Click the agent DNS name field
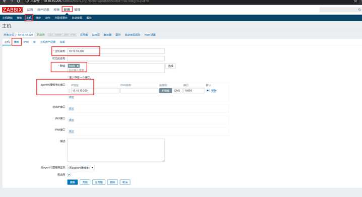 (139, 91)
